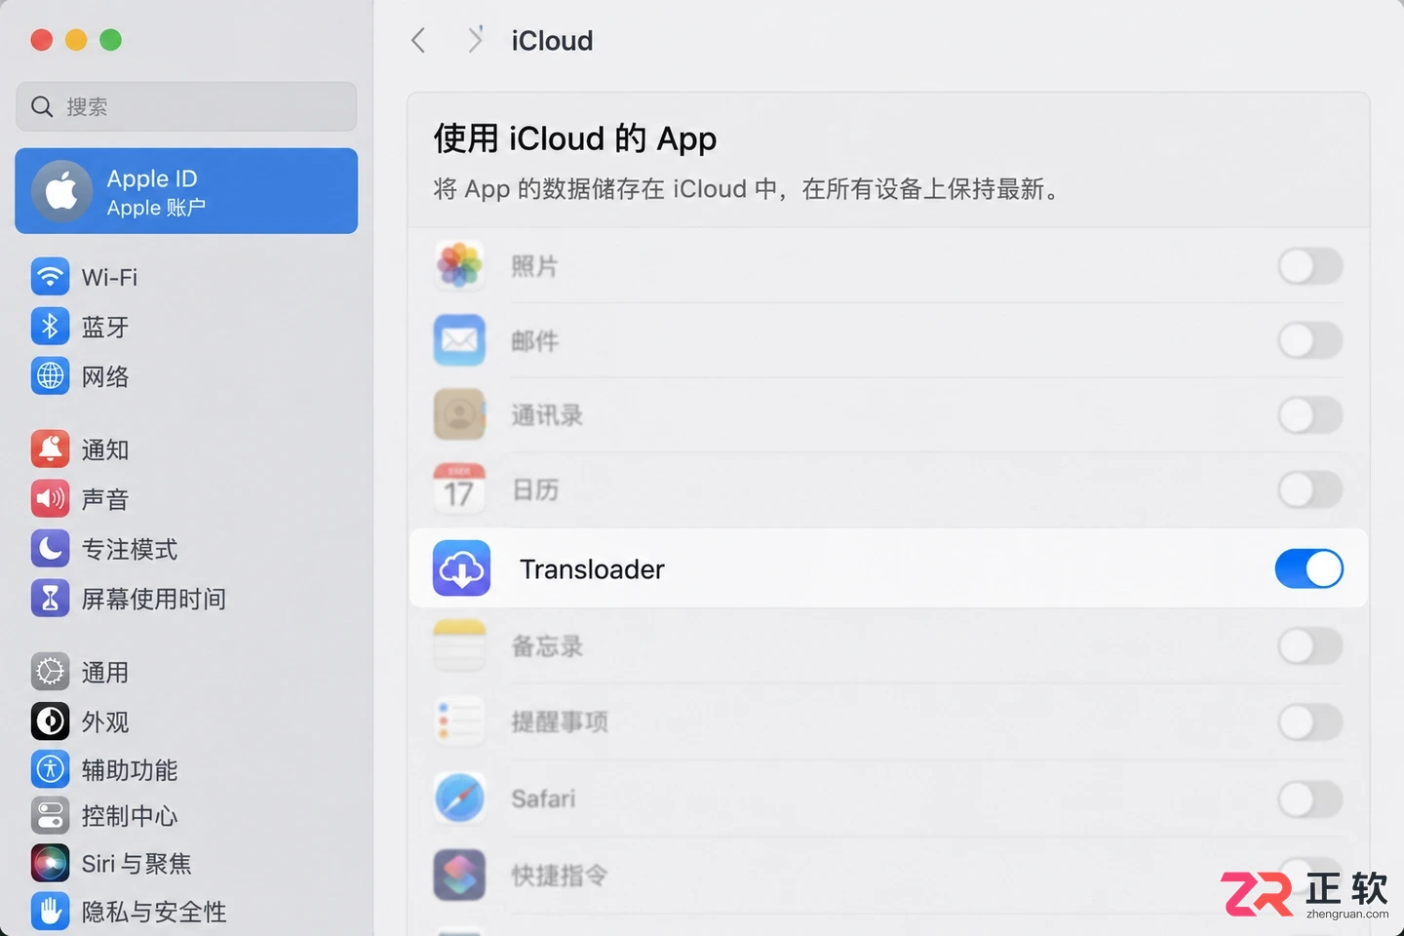This screenshot has width=1404, height=936.
Task: Click the 备忘录 Notes app icon
Action: pyautogui.click(x=459, y=645)
